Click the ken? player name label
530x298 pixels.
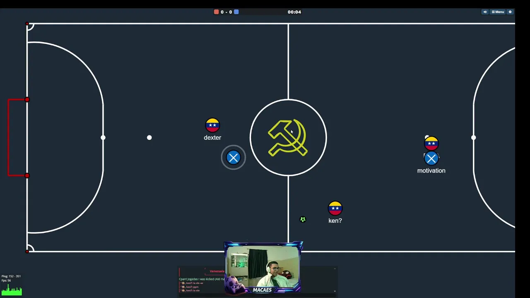tap(335, 221)
